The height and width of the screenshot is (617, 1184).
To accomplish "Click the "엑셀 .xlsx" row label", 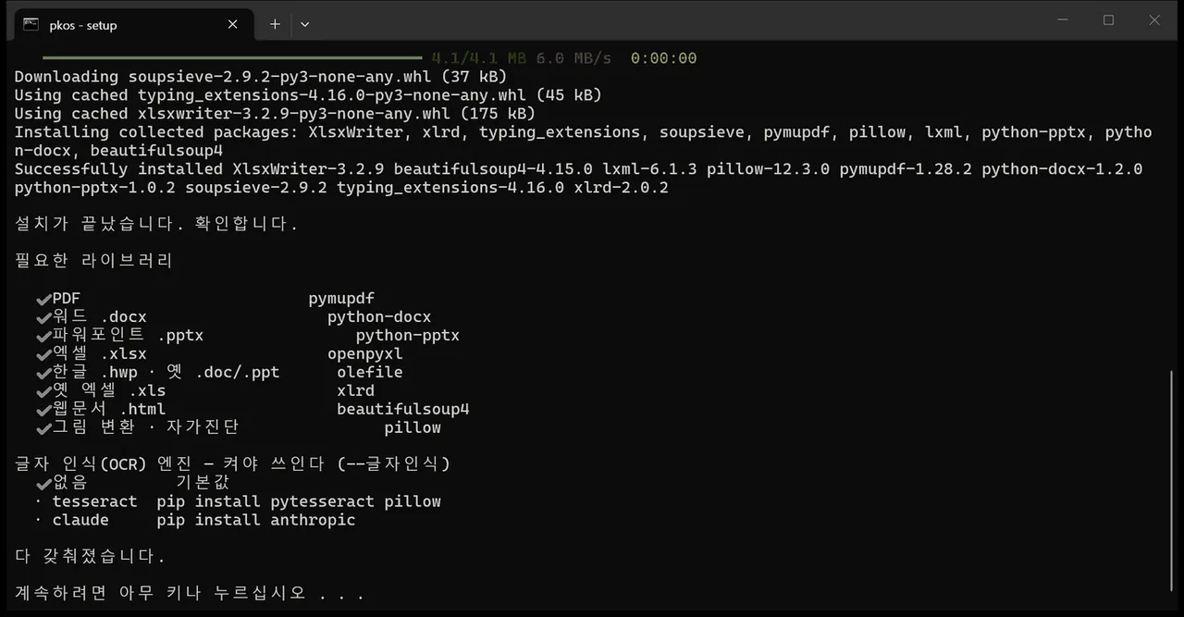I will pos(99,353).
